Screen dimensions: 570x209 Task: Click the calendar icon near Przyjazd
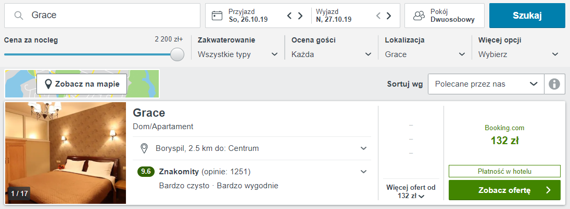[x=217, y=16]
